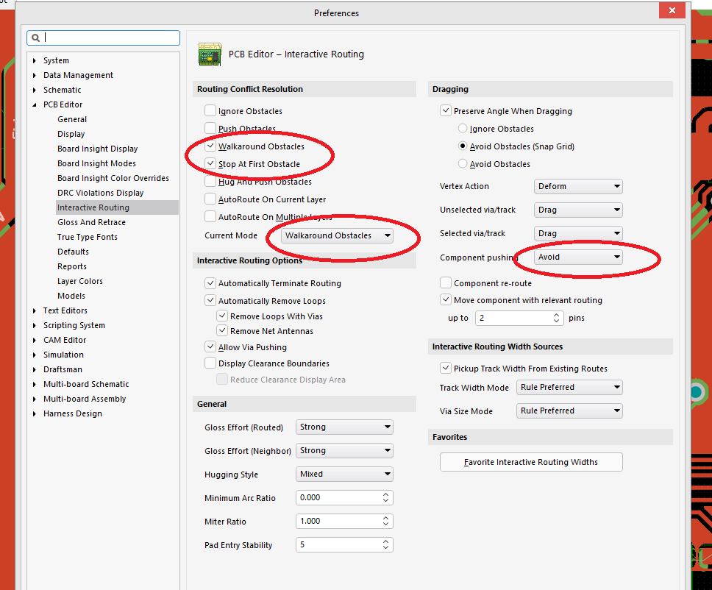Image resolution: width=712 pixels, height=590 pixels.
Task: Toggle Remove Loops With Vias
Action: point(222,316)
